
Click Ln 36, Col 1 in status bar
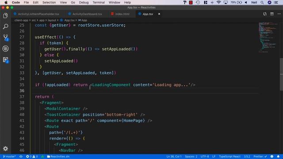pyautogui.click(x=174, y=156)
